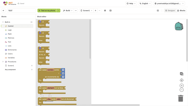Select the 'per cada element en la llista' block
This screenshot has width=188, height=106.
(51, 90)
